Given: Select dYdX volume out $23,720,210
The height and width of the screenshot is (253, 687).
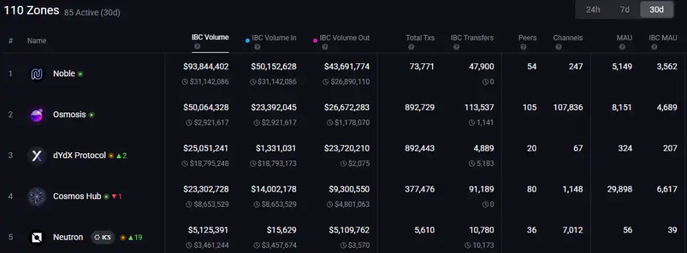Looking at the screenshot, I should 347,148.
